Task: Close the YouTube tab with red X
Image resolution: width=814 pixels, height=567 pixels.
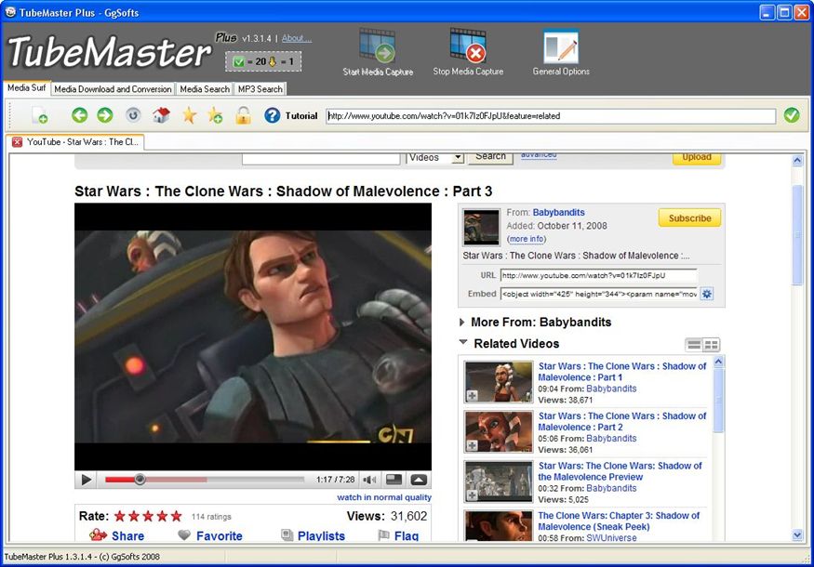Action: [17, 141]
